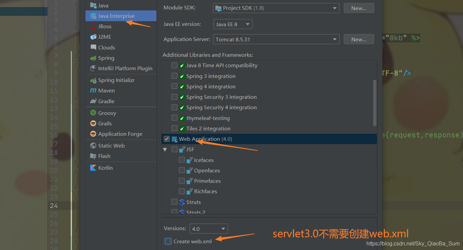Select Kotlin project type
This screenshot has height=250, width=463.
(x=121, y=168)
